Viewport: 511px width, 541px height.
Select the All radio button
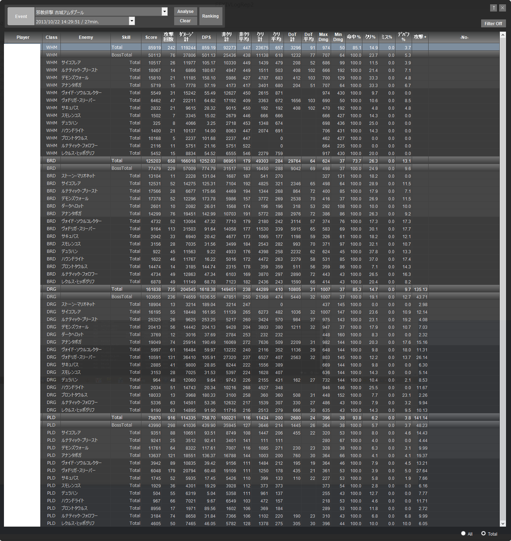(x=463, y=533)
